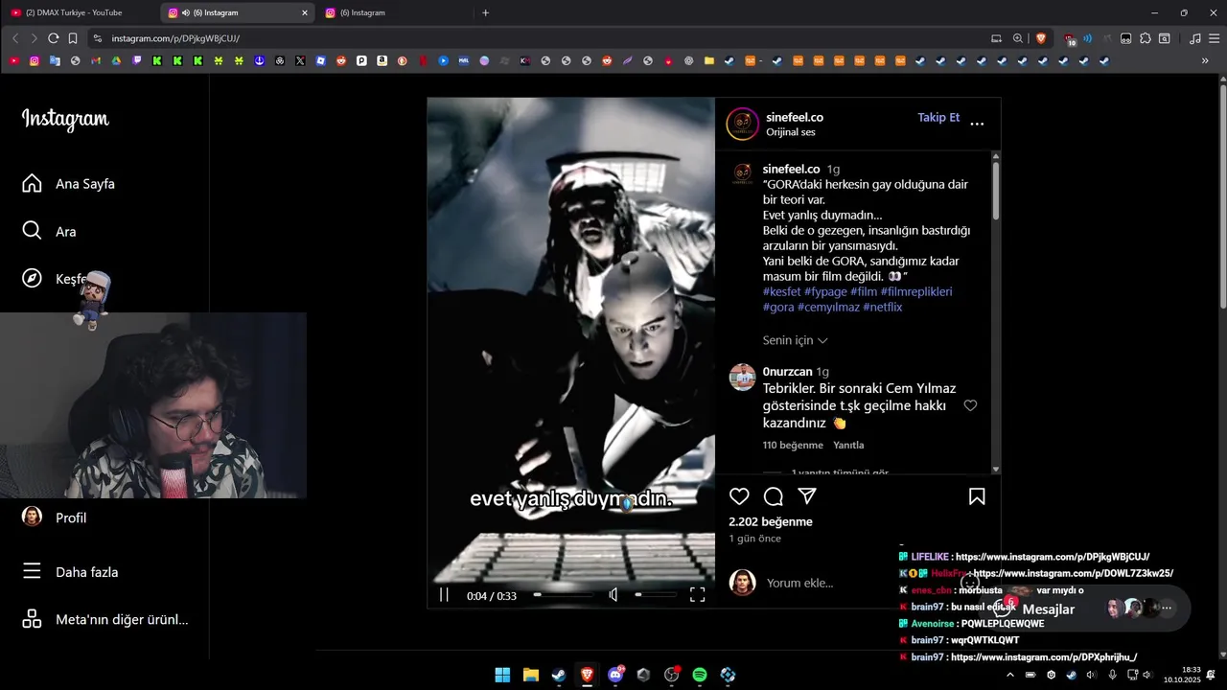Open the Gmail bookmark icon
1227x690 pixels.
pyautogui.click(x=96, y=60)
